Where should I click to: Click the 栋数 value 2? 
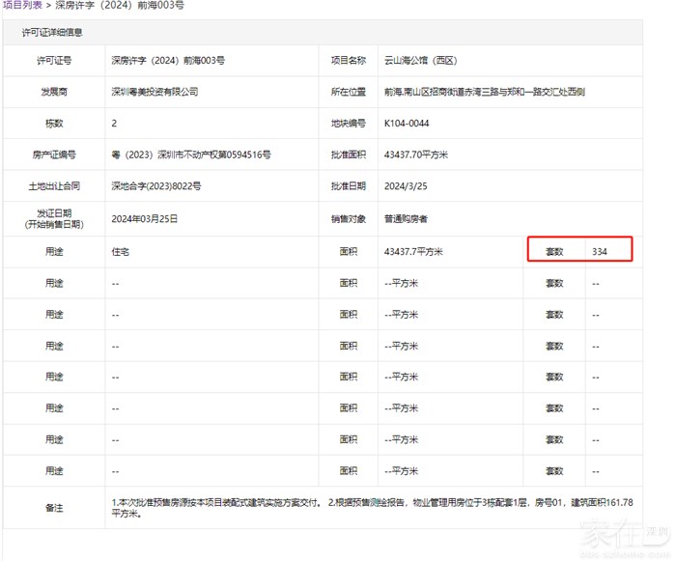click(115, 124)
